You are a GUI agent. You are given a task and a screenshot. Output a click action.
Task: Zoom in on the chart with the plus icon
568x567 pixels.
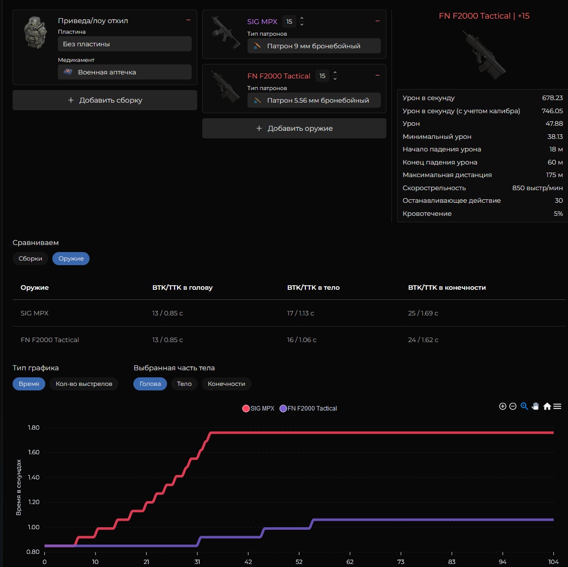503,406
